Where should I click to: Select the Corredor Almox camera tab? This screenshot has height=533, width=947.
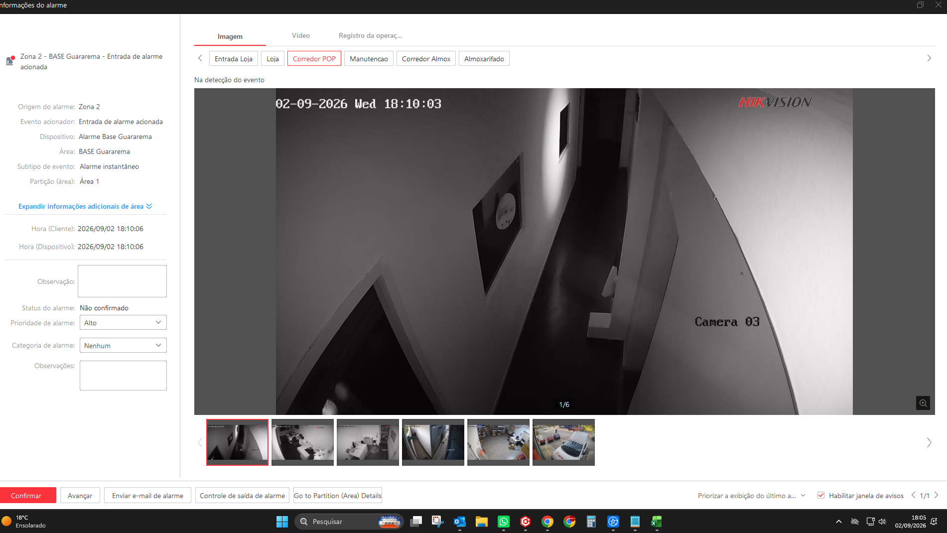point(426,59)
